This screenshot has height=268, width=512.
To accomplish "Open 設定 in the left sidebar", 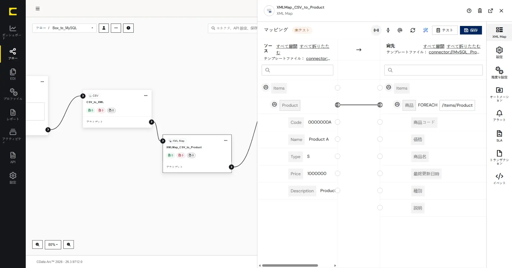I will [x=13, y=178].
